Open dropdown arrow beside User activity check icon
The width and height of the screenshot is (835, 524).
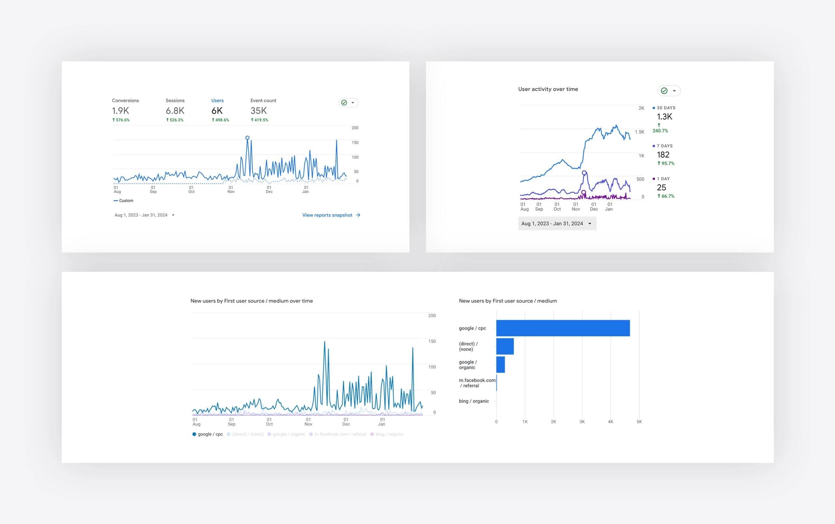[x=674, y=91]
